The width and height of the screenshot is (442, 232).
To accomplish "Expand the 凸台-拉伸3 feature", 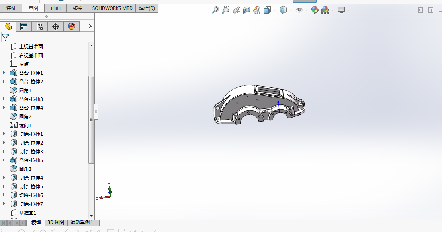I will (x=4, y=99).
